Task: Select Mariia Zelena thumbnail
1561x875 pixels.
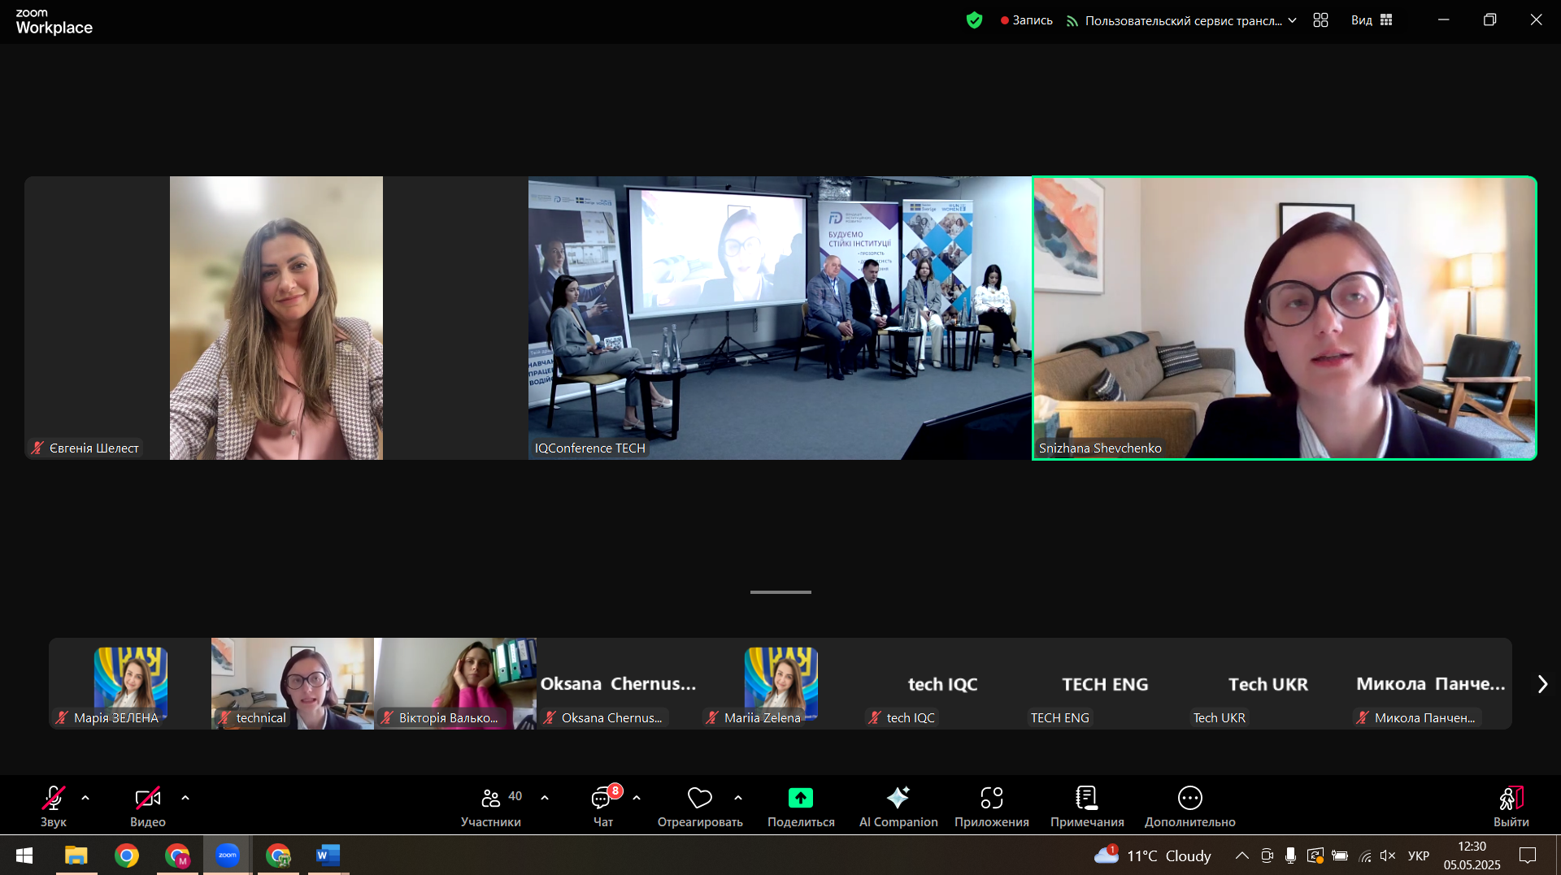Action: tap(780, 683)
